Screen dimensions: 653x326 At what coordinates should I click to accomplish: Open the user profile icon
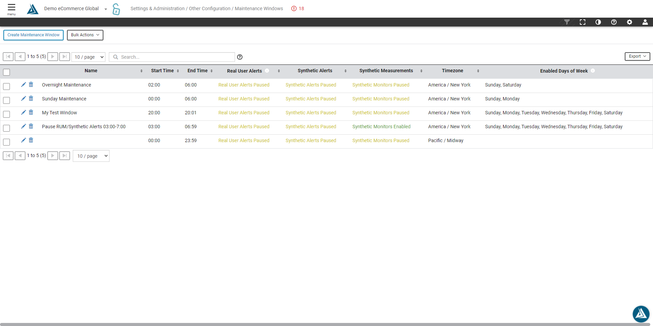pyautogui.click(x=644, y=22)
